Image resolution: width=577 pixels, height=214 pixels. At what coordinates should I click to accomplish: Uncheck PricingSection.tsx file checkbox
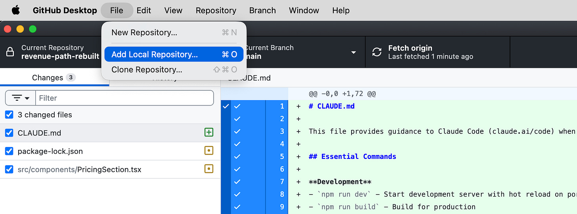[x=9, y=169]
